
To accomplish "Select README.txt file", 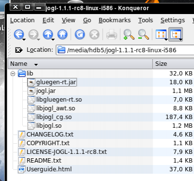I will pyautogui.click(x=44, y=161).
